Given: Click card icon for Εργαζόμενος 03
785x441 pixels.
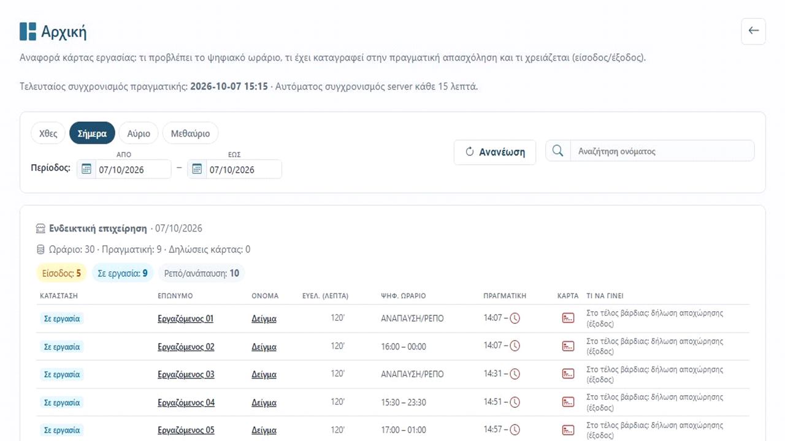Looking at the screenshot, I should coord(569,374).
